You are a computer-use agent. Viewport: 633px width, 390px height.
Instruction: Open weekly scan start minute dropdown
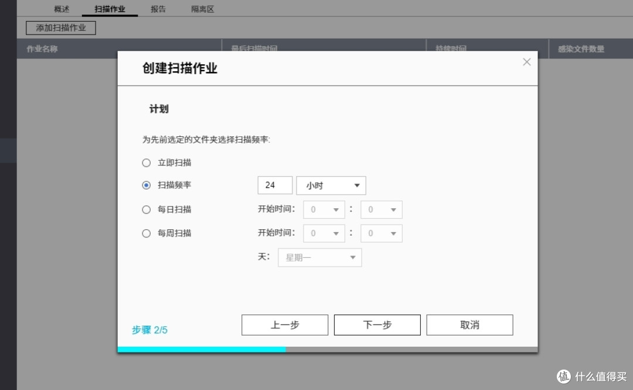382,233
